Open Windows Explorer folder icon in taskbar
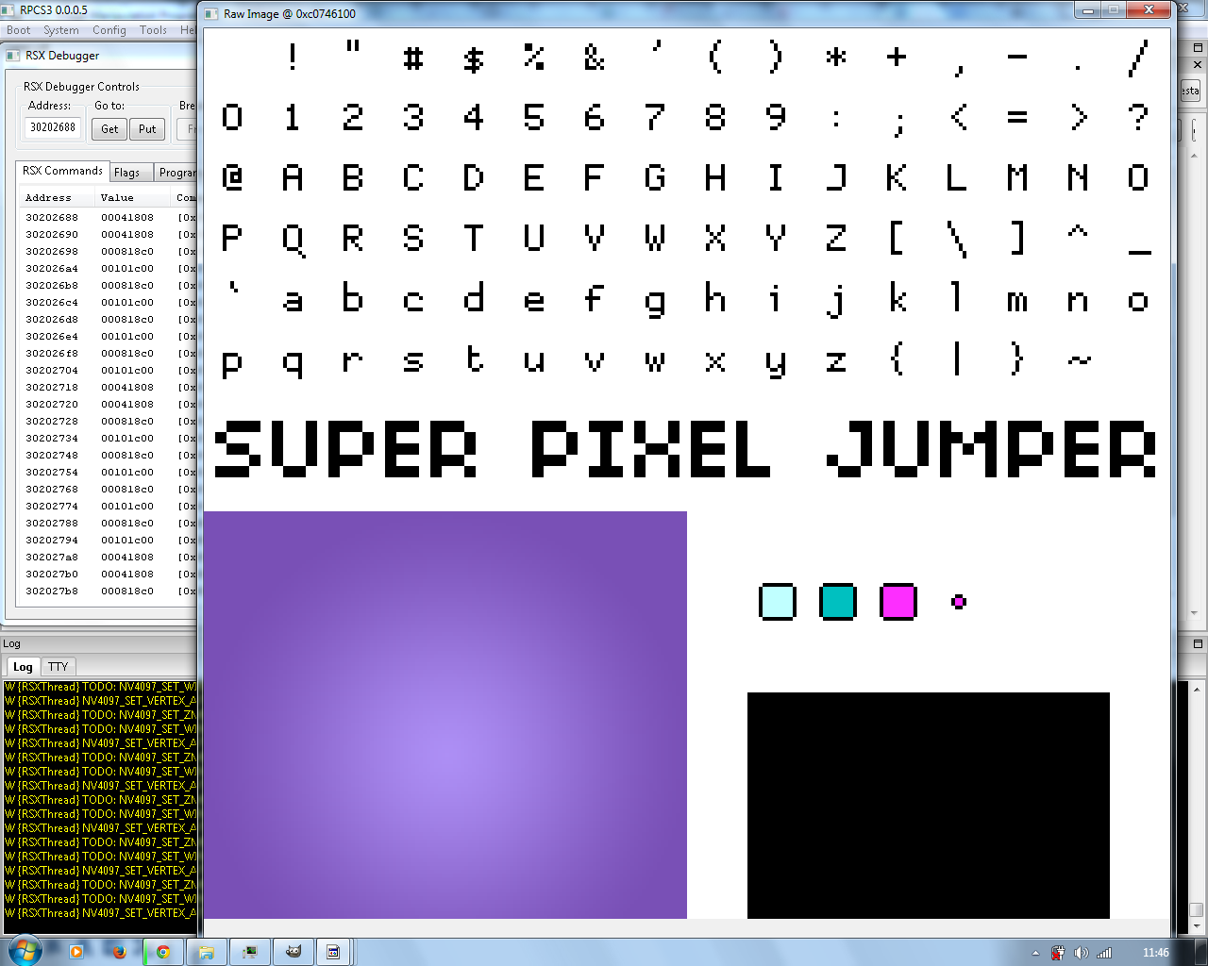Screen dimensions: 1208x966 click(207, 952)
